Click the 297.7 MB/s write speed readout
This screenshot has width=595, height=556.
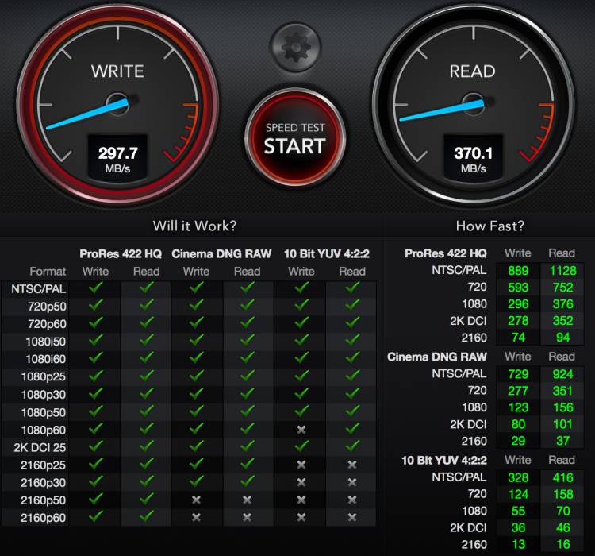(x=117, y=159)
